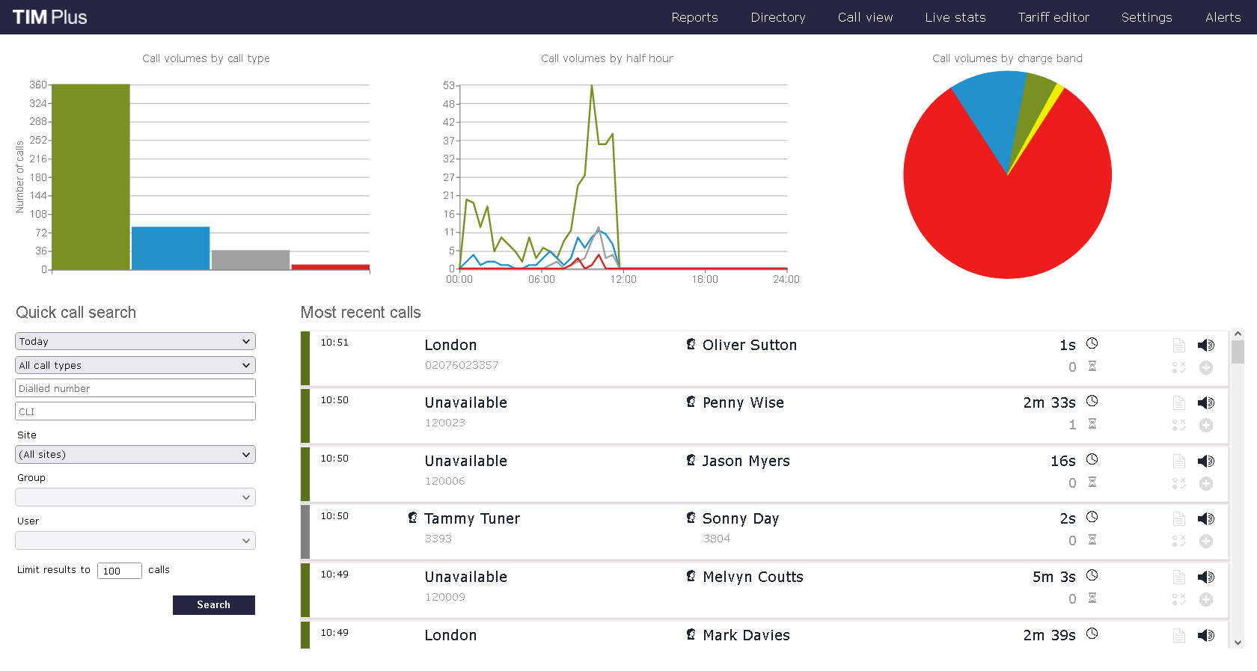Open notes document icon for Jason Myers call
Viewport: 1257px width, 671px height.
1179,461
